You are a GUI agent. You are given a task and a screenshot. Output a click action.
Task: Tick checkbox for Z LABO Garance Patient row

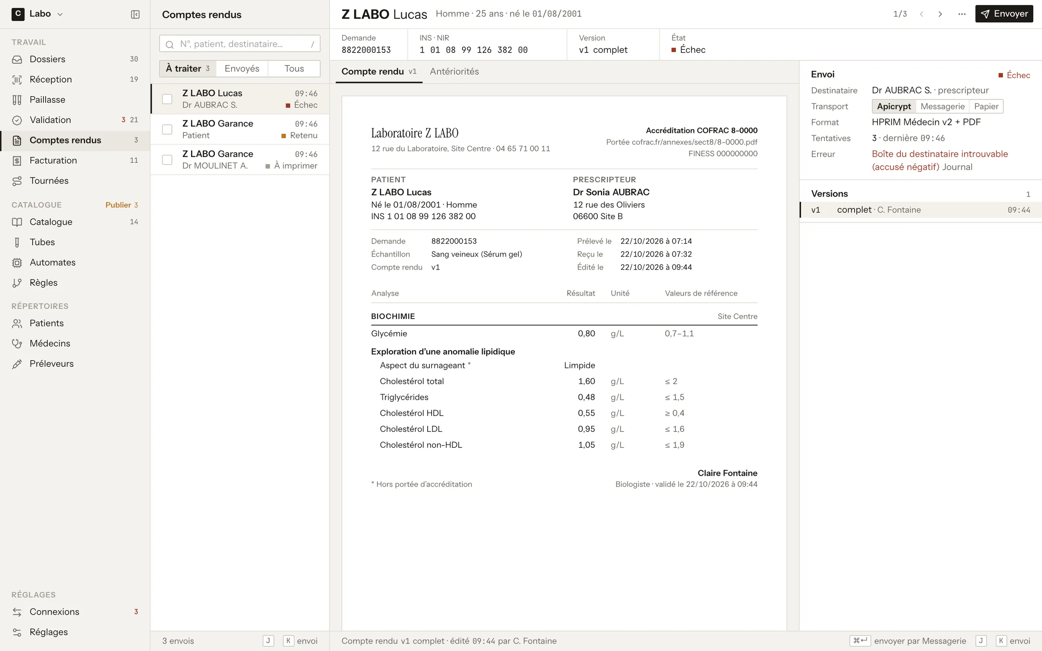click(167, 130)
